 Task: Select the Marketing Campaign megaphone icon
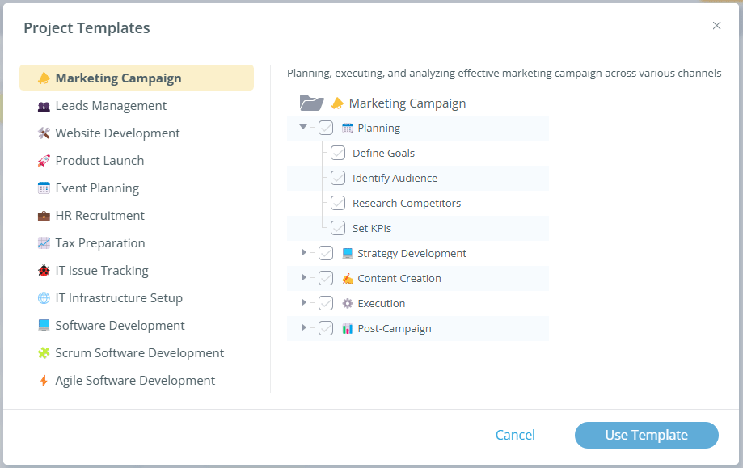pyautogui.click(x=43, y=78)
